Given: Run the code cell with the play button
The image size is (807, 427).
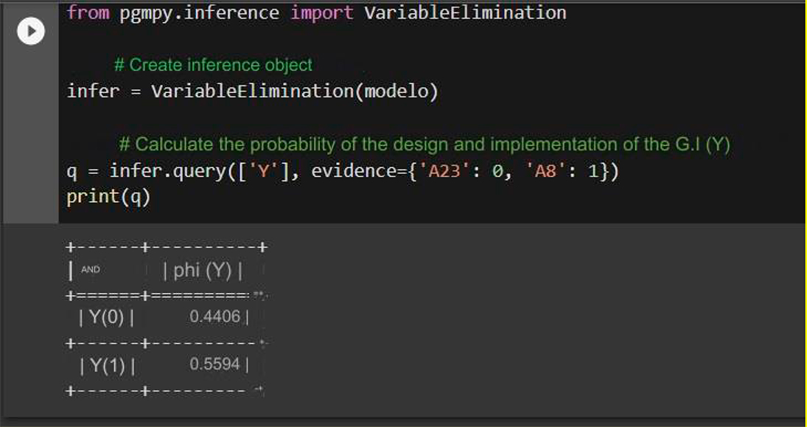Looking at the screenshot, I should [31, 32].
